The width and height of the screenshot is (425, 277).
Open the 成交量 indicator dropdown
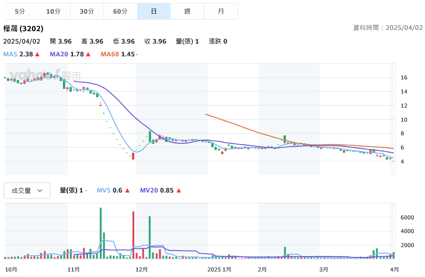[27, 190]
